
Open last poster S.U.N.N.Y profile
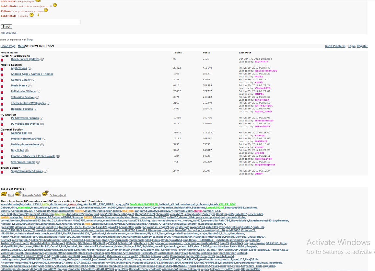coord(262,62)
